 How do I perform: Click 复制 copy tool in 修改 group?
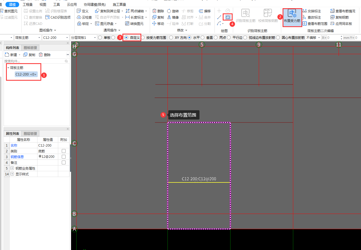tap(158, 17)
